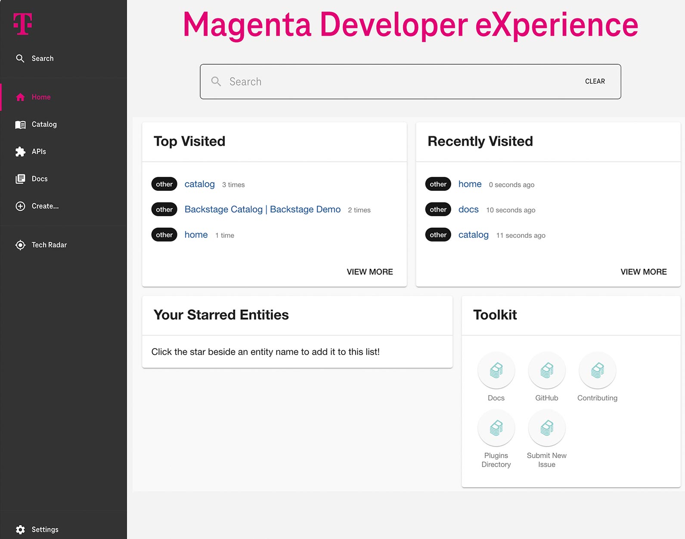The height and width of the screenshot is (539, 685).
Task: Click the Your Starred Entities heading
Action: click(x=221, y=315)
